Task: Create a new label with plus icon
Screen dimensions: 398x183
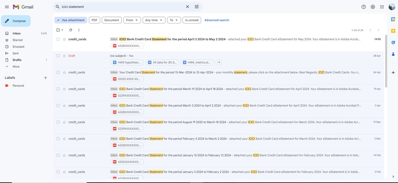Action: pos(45,78)
